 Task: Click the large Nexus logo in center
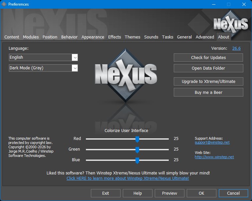pyautogui.click(x=126, y=75)
